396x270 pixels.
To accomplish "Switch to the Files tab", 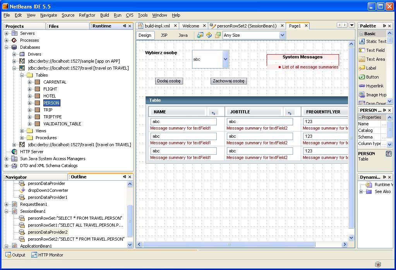I will 68,26.
